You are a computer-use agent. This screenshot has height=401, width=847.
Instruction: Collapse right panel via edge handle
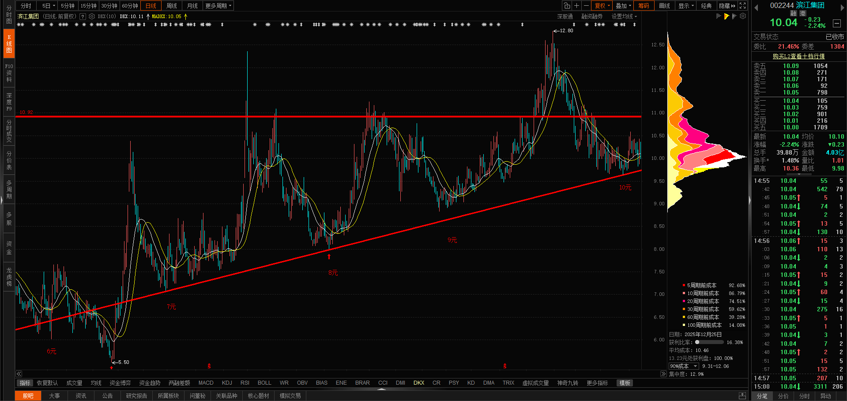[x=749, y=200]
